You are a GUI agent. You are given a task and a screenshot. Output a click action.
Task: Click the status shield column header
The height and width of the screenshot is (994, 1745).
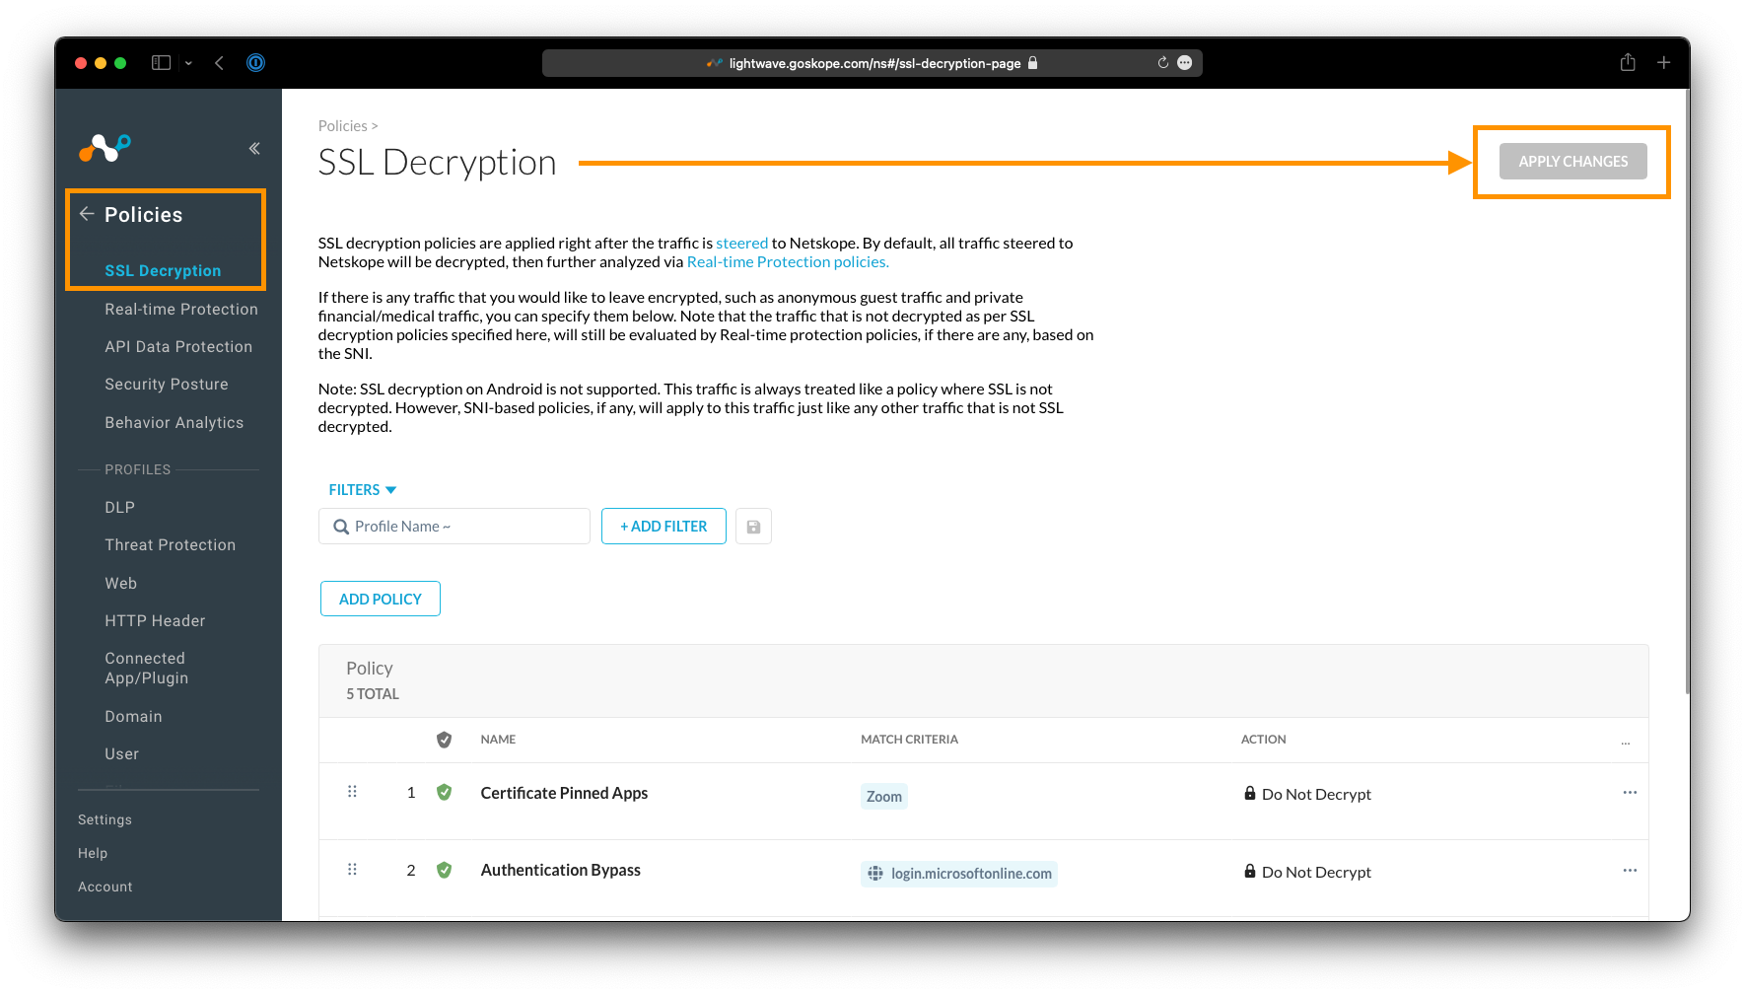click(x=444, y=740)
